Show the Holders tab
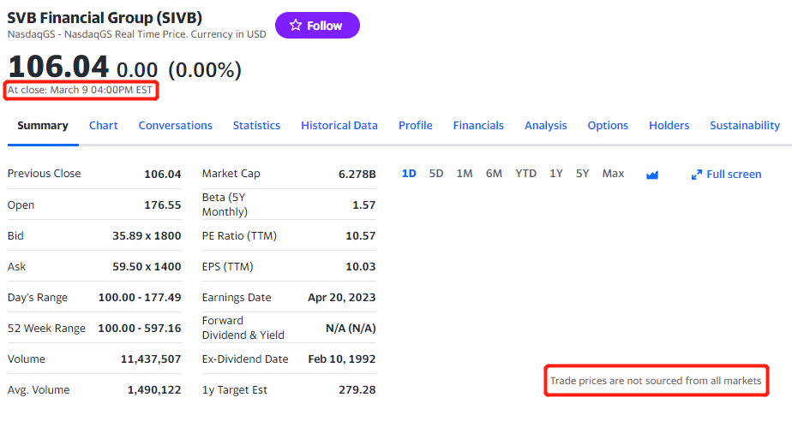 coord(669,126)
